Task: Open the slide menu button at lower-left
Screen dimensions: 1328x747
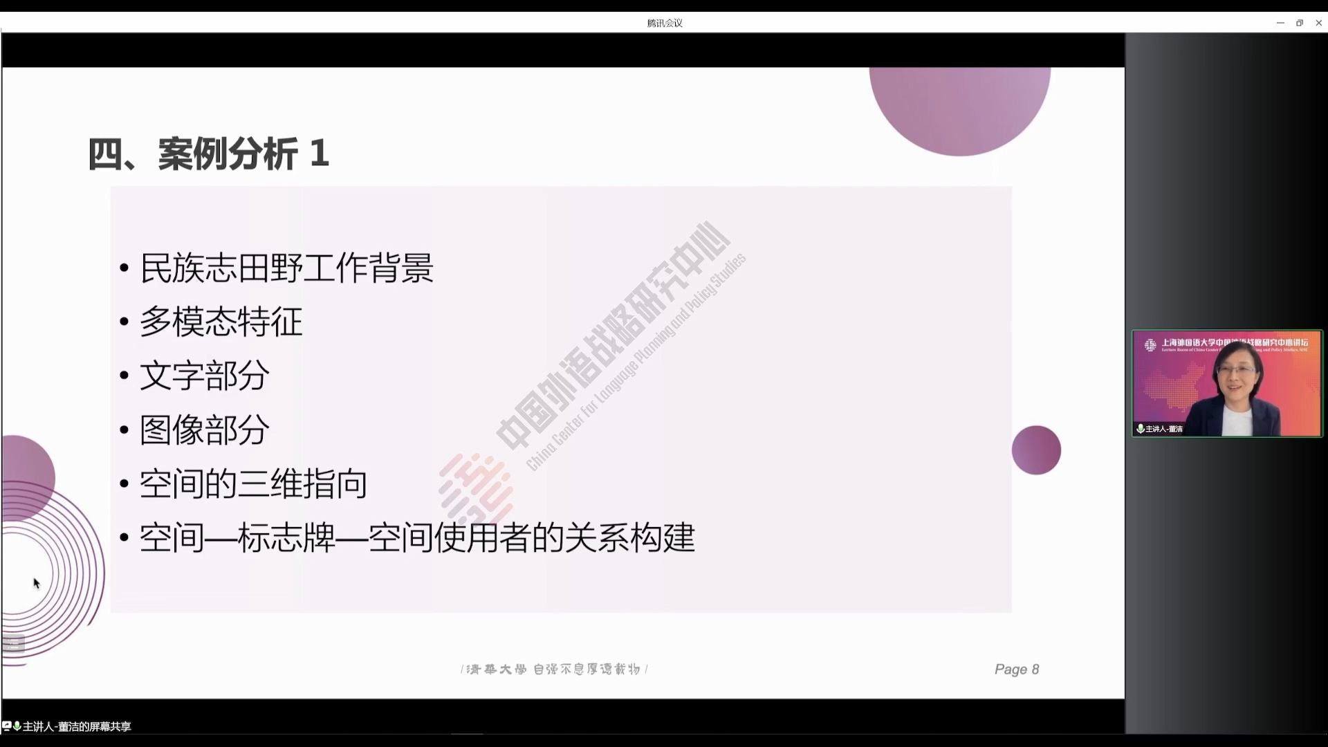Action: pos(13,644)
